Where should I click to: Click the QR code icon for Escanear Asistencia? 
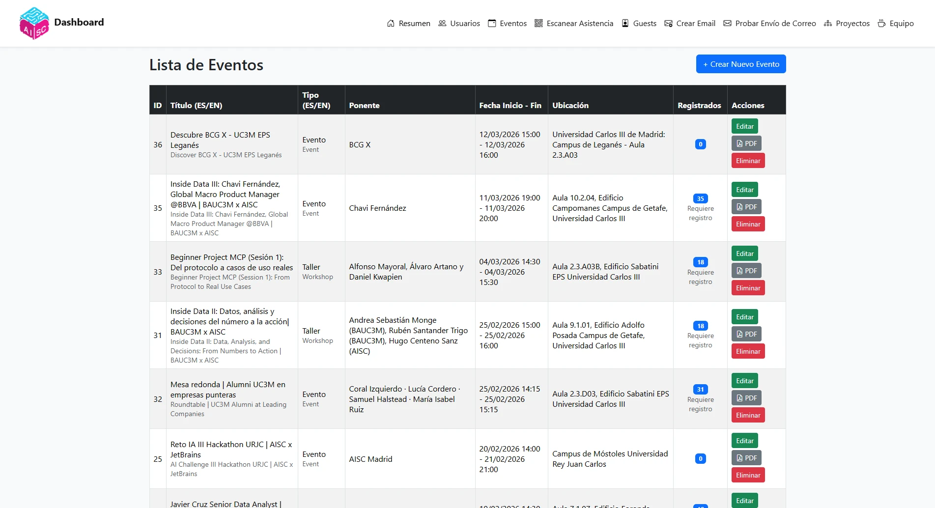pyautogui.click(x=538, y=23)
